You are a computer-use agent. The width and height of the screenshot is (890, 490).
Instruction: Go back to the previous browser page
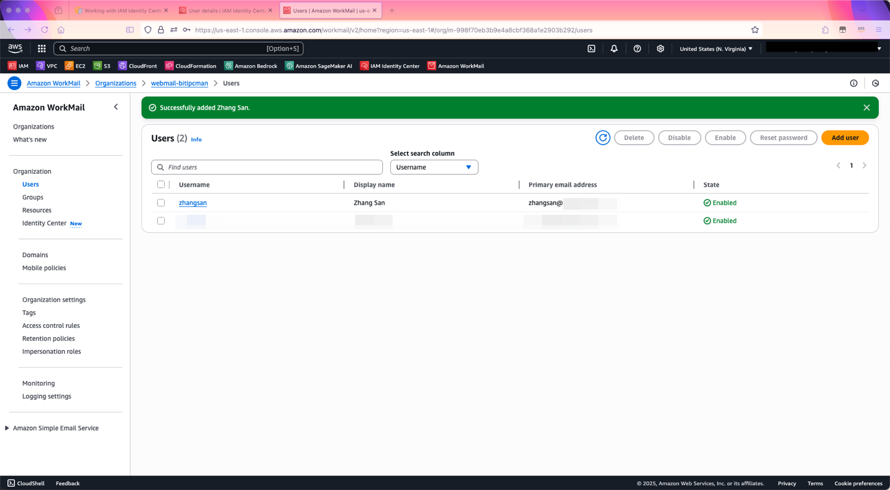coord(11,30)
